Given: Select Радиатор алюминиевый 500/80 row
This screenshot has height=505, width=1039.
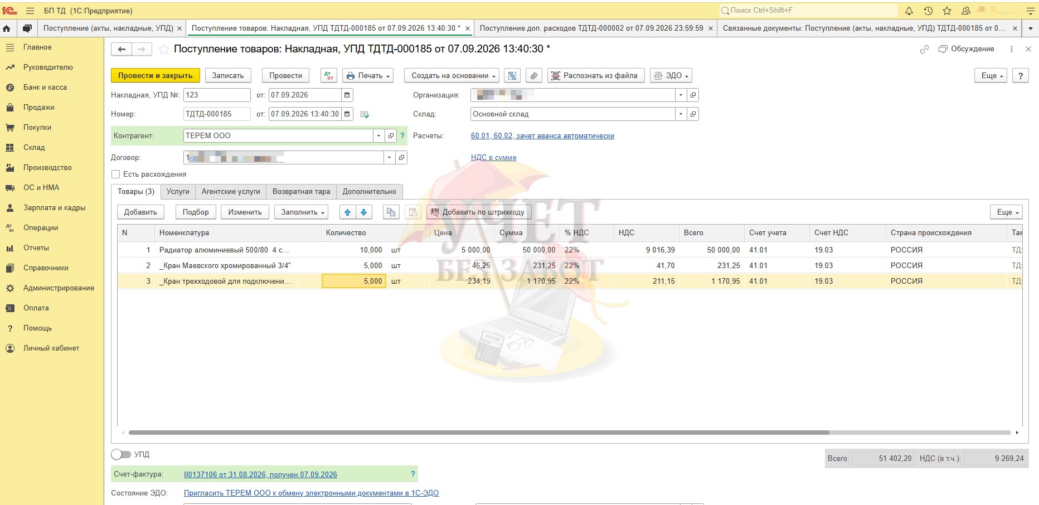Looking at the screenshot, I should click(570, 250).
